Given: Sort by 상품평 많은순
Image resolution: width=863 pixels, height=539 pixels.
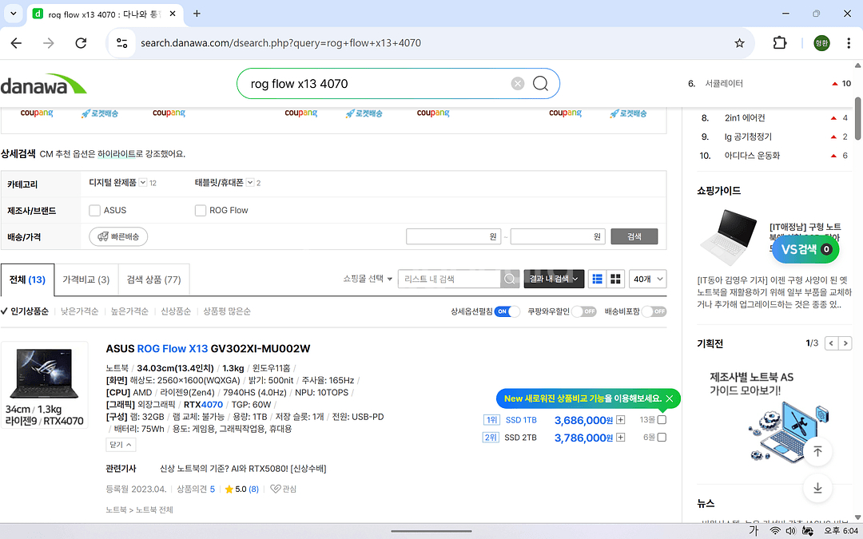Looking at the screenshot, I should 227,311.
